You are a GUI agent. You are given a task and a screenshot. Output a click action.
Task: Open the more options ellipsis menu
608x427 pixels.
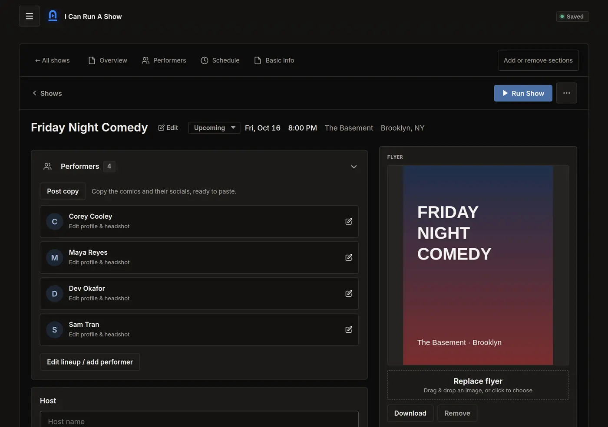(x=566, y=93)
